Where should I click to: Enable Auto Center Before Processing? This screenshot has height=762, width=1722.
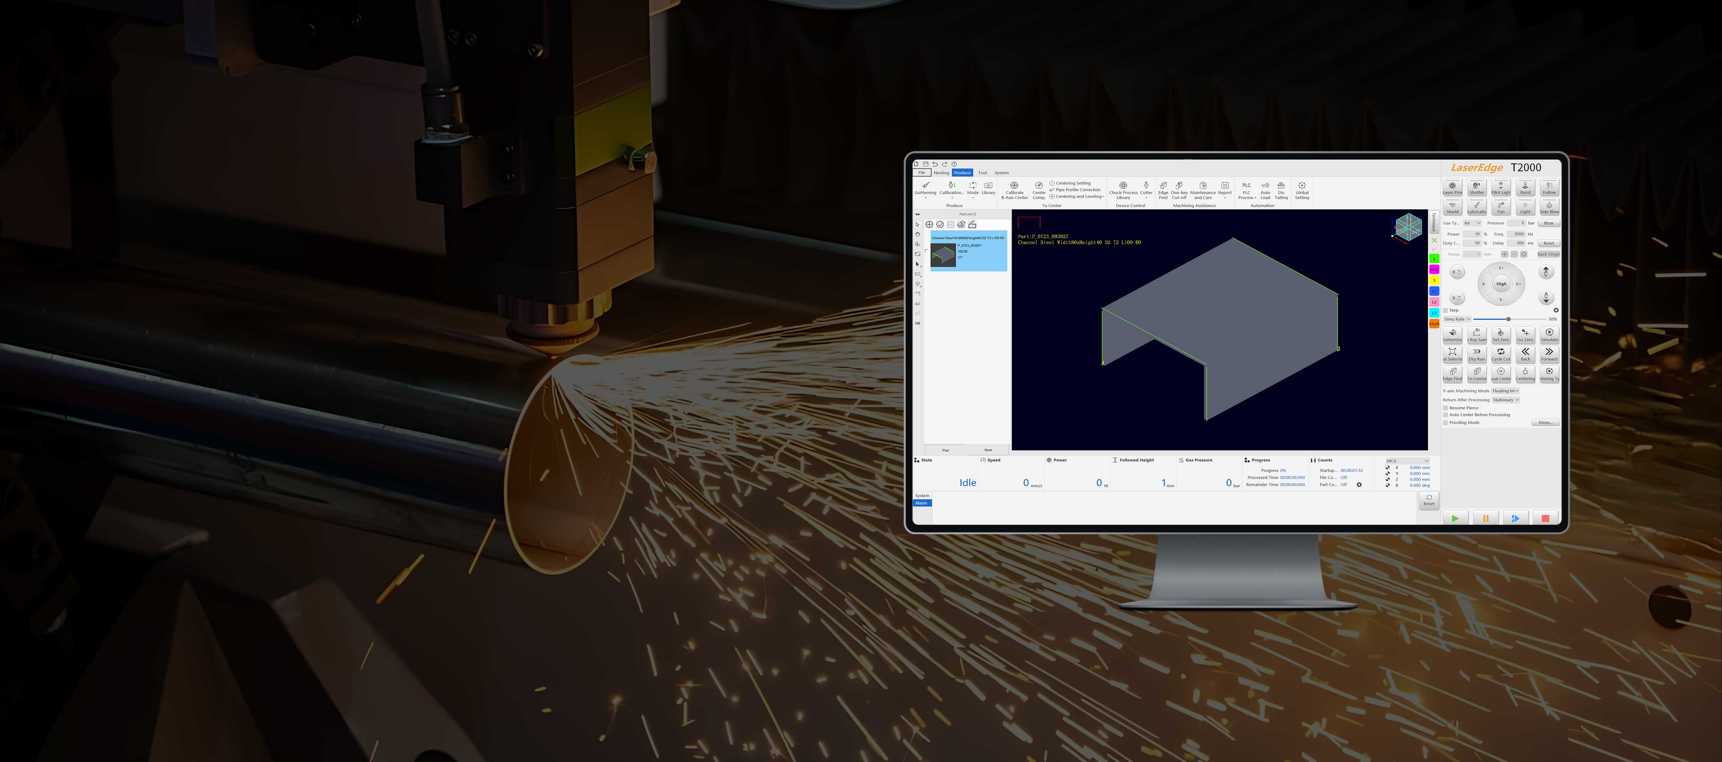coord(1446,415)
